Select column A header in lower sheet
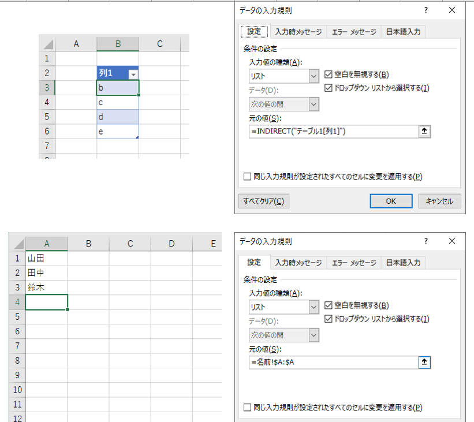 coord(47,244)
